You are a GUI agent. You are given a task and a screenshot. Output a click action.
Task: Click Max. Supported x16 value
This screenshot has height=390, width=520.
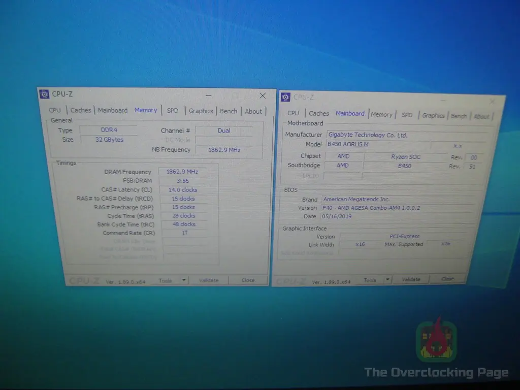[x=445, y=244]
